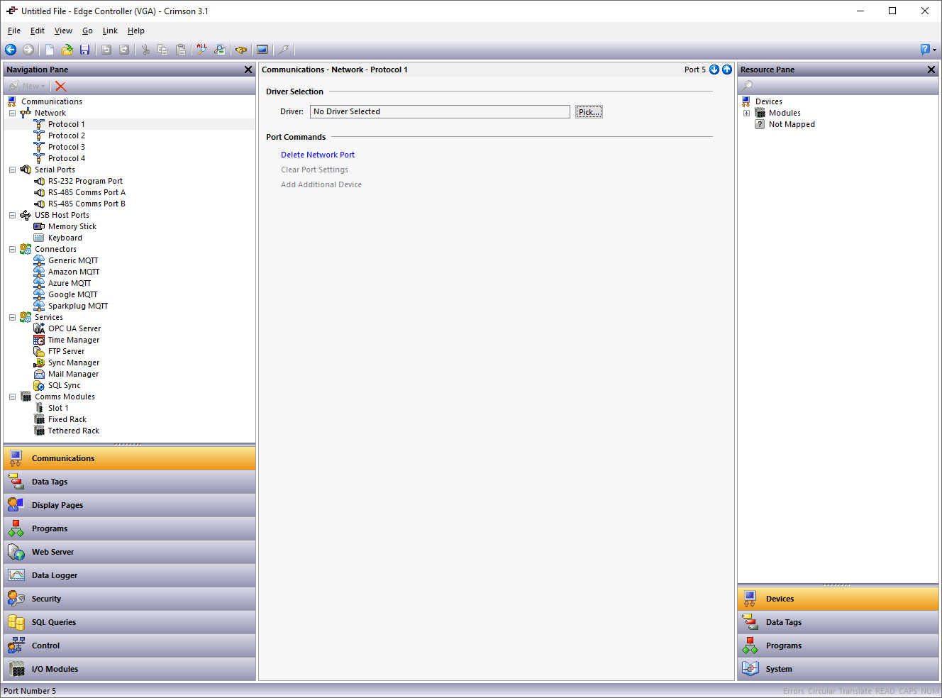Open the Help question mark dropdown
942x698 pixels.
click(929, 50)
